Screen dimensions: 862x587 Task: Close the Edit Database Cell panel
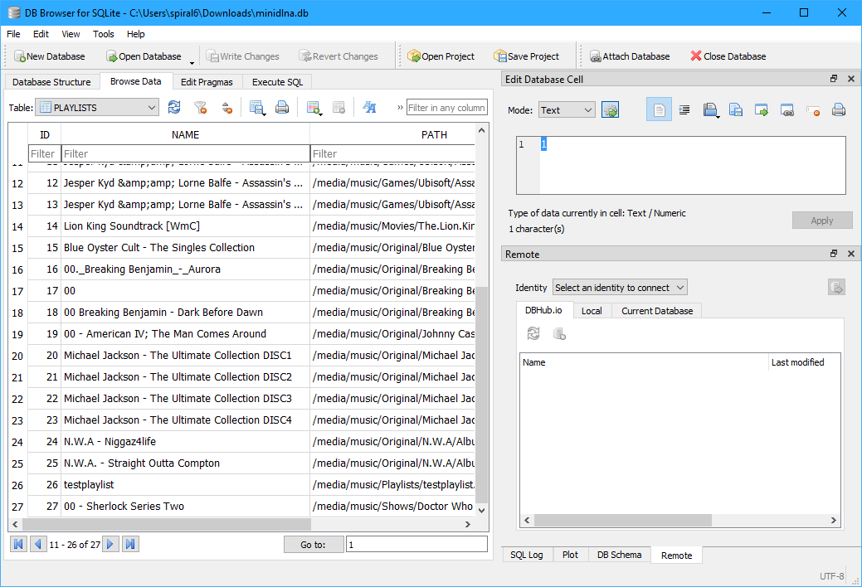coord(851,79)
